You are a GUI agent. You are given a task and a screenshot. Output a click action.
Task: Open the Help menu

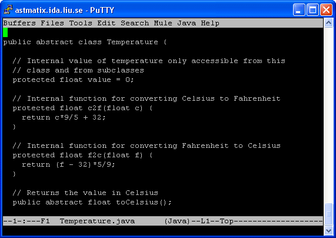[x=210, y=23]
